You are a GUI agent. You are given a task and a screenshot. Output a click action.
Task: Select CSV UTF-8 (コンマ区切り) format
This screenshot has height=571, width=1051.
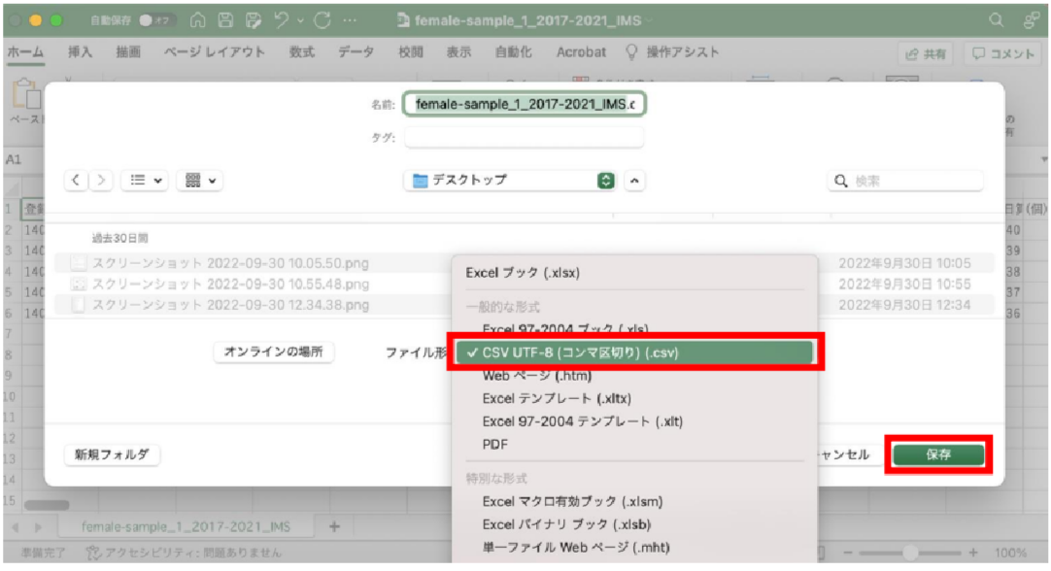point(634,353)
